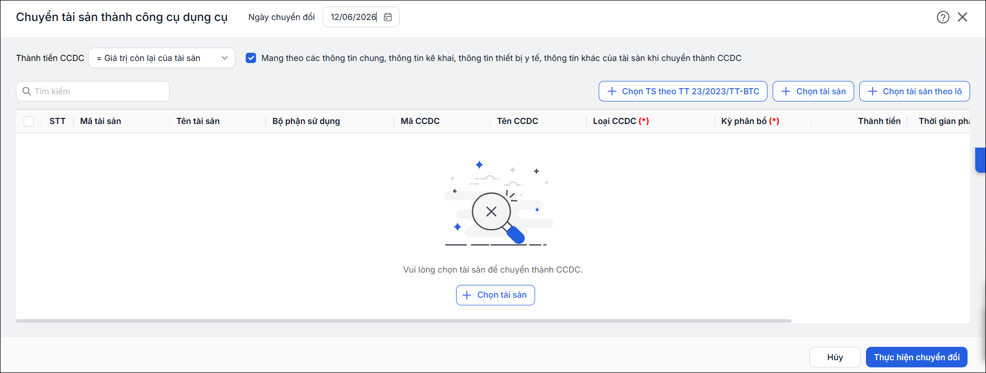
Task: Click the dropdown chevron arrow
Action: point(225,58)
